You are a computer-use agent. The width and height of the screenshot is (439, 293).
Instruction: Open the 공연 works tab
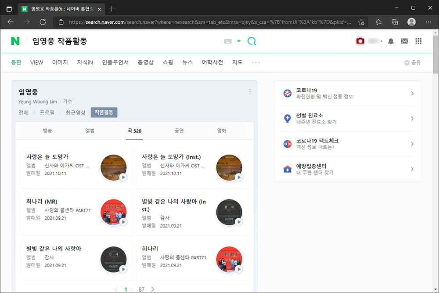[179, 131]
